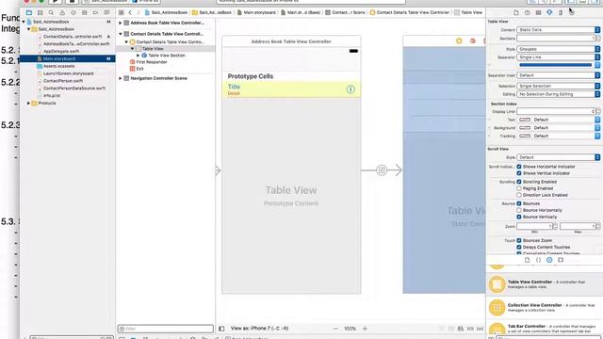Open the Report navigator tab
Image resolution: width=603 pixels, height=339 pixels.
click(106, 12)
